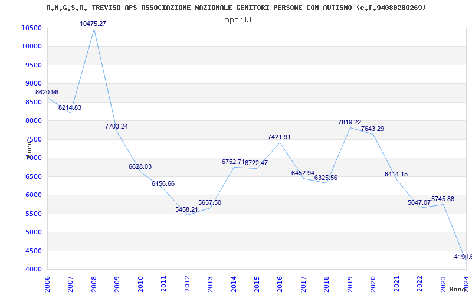Click the 2008 x-axis year label
Screen dimensions: 472x295
click(94, 284)
